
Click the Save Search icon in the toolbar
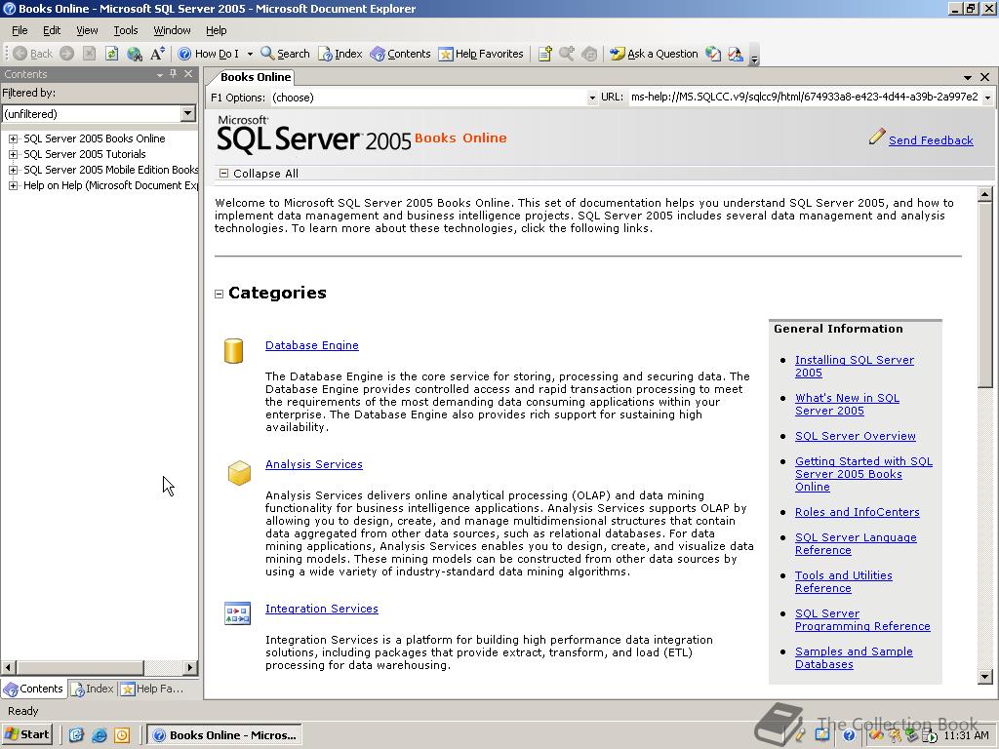[x=567, y=55]
